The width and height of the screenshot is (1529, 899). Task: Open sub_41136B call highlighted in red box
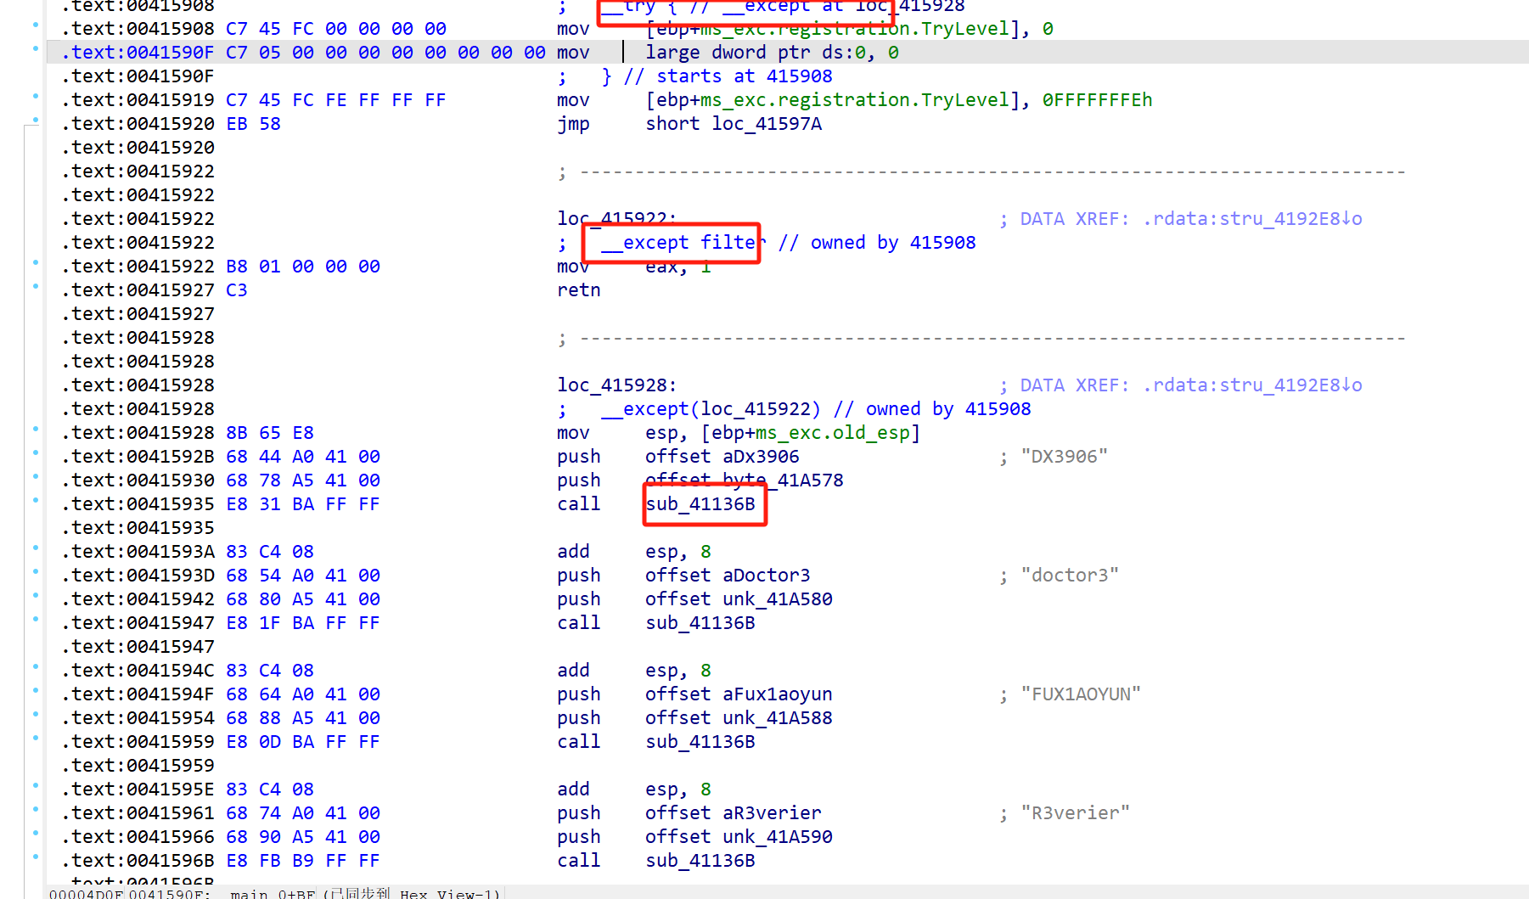pos(700,504)
